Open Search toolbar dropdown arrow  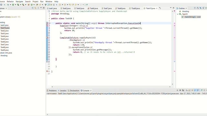[x=42, y=5]
